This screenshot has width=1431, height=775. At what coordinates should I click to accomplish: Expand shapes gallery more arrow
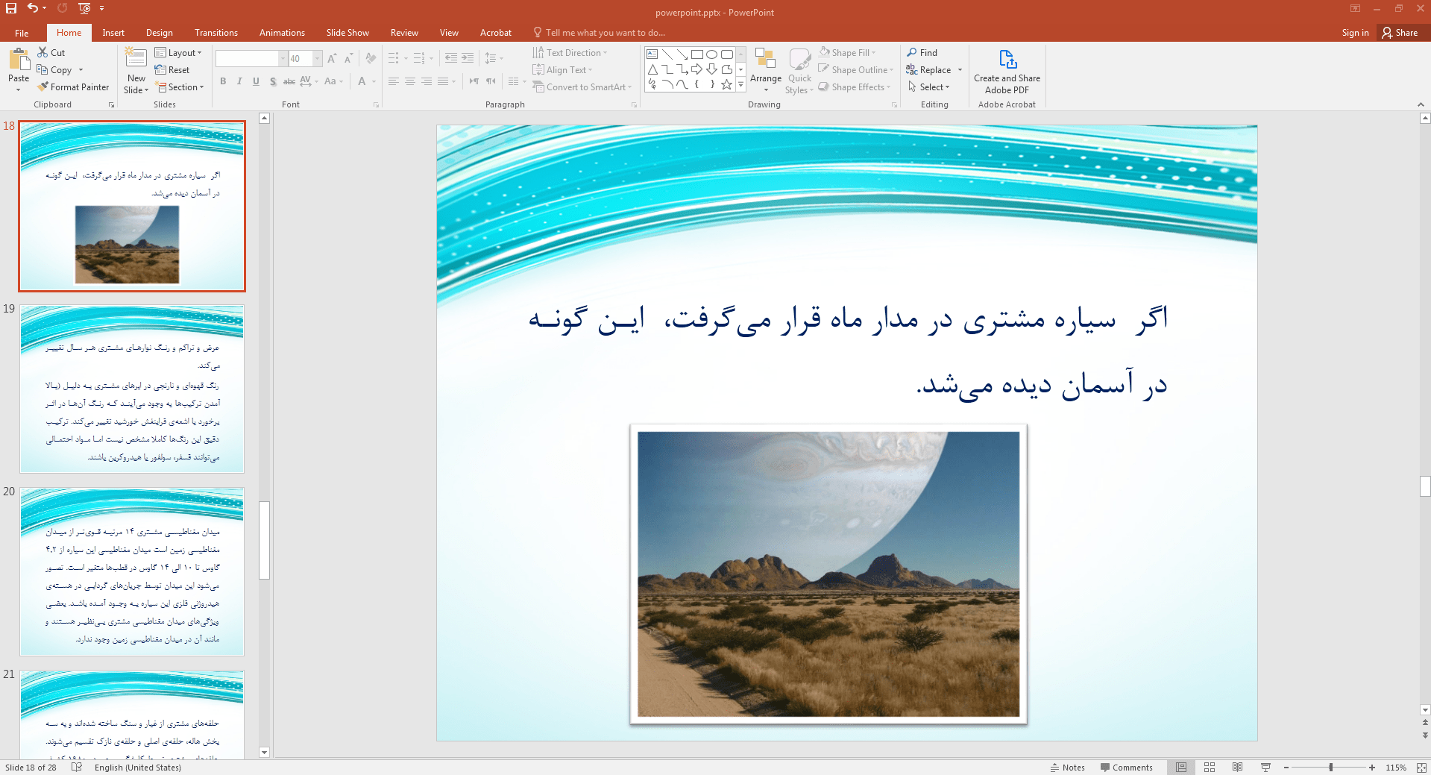[741, 85]
